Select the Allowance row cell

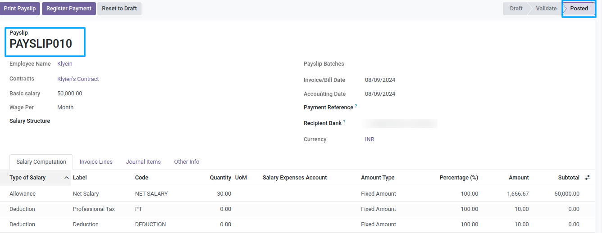pyautogui.click(x=23, y=194)
